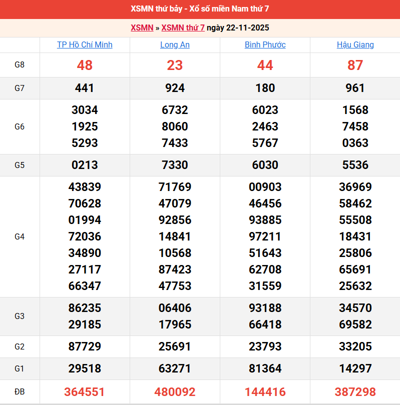Select the G5 number 5536

point(355,165)
